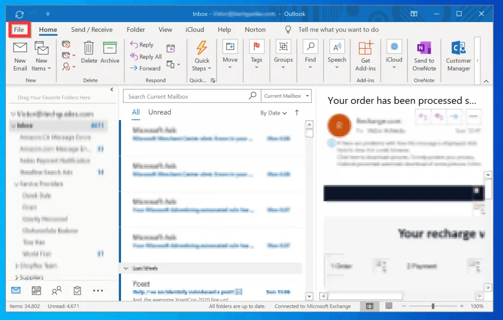Open the Groups dropdown

point(283,54)
